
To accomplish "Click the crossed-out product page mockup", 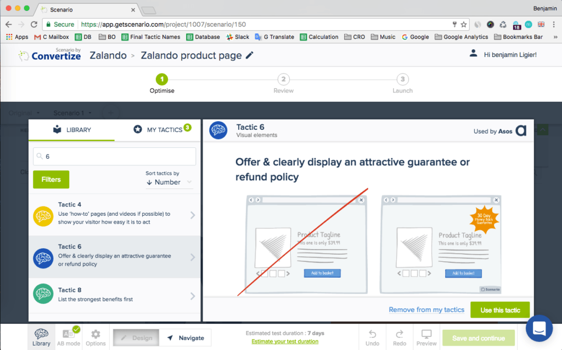I will (x=306, y=244).
